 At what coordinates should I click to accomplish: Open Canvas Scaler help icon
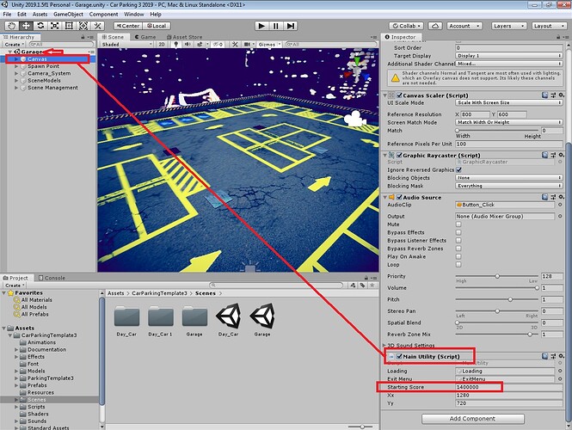coord(544,95)
